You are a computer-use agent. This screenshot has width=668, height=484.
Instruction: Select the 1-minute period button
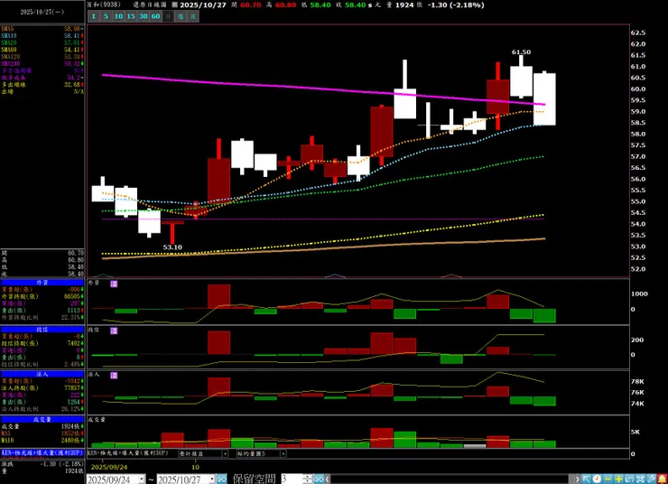coord(94,16)
